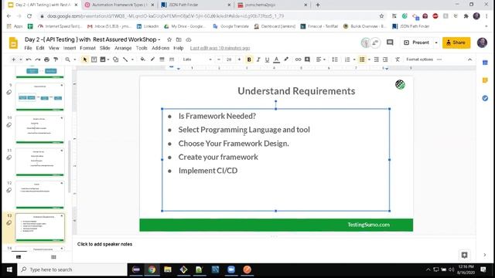Open the fill color picker
This screenshot has height=278, width=495.
[x=142, y=59]
